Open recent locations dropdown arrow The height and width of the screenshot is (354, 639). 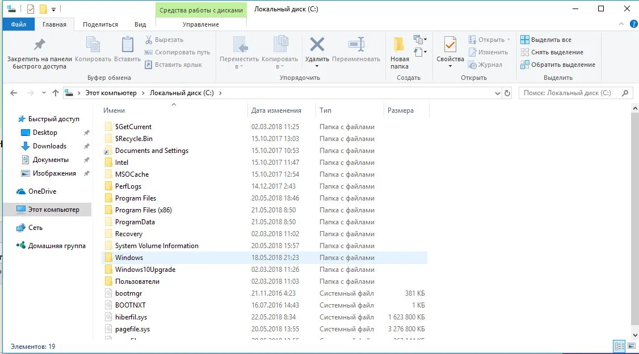point(44,93)
